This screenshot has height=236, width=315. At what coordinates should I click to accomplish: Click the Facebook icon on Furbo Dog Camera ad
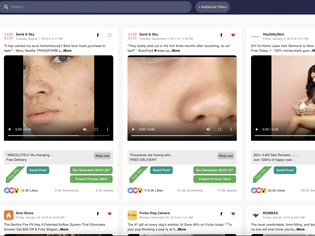click(221, 214)
